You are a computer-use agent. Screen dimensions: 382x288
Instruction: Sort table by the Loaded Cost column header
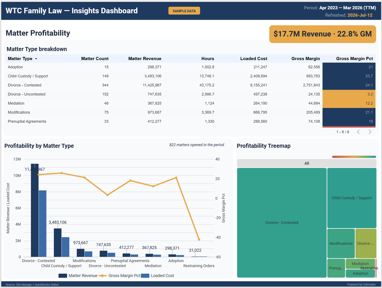(x=254, y=59)
